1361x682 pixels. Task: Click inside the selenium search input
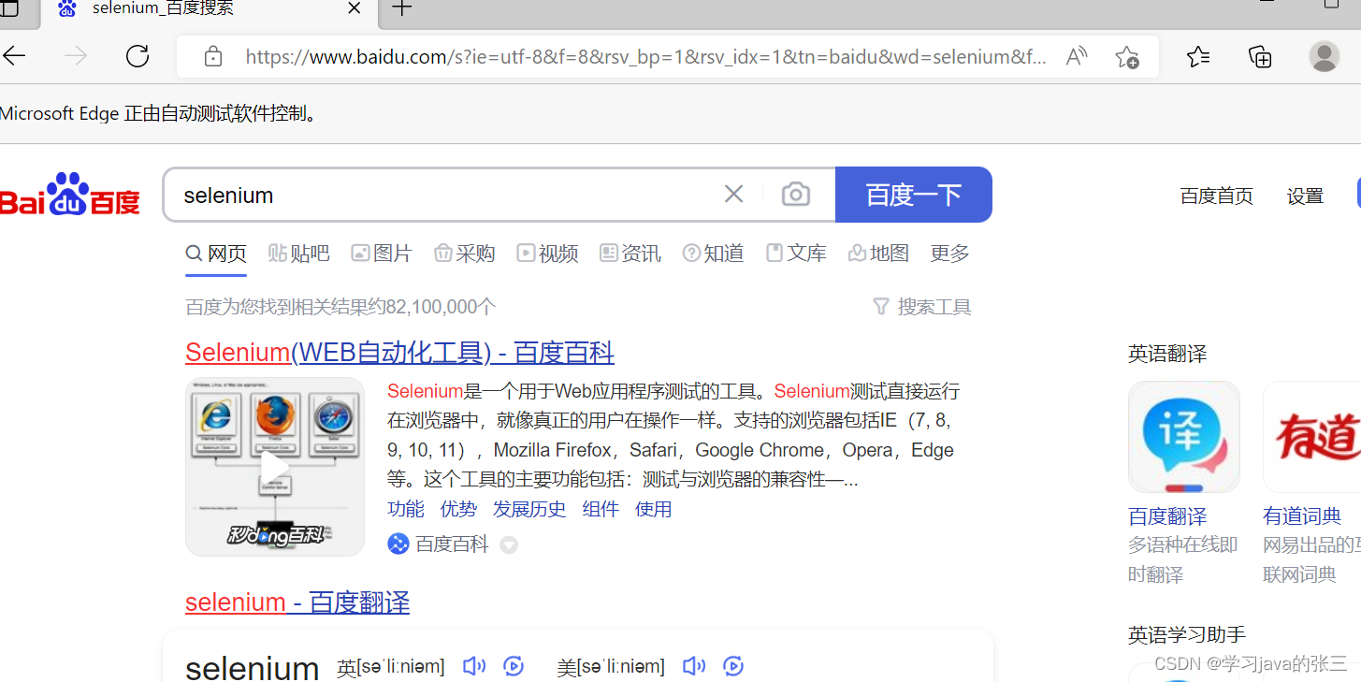(x=449, y=195)
